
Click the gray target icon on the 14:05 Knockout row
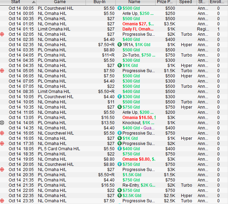pos(2,123)
